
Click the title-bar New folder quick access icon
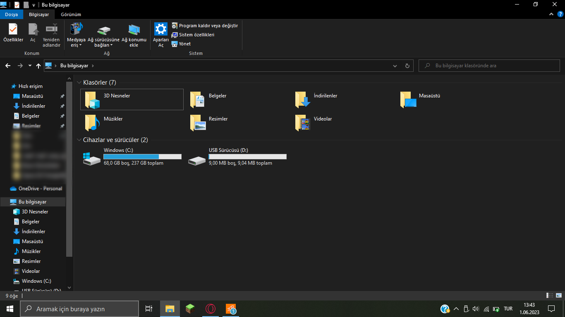(x=26, y=5)
